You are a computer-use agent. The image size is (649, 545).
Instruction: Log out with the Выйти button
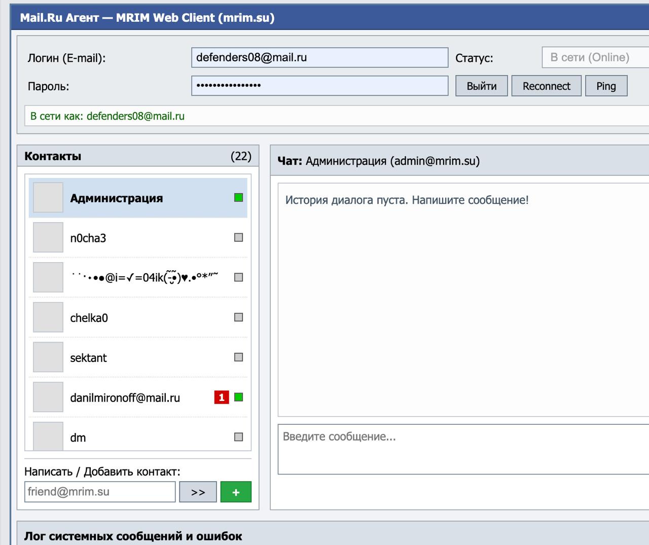point(482,86)
